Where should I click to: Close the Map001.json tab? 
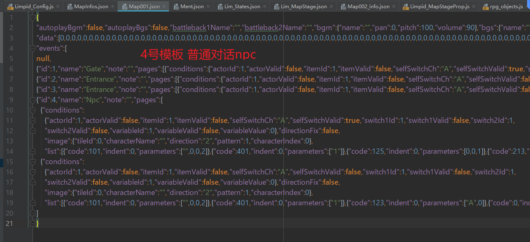pyautogui.click(x=164, y=7)
